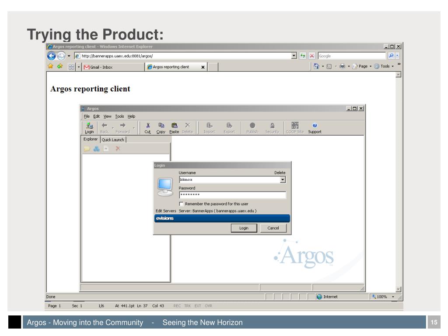This screenshot has width=448, height=336.
Task: Click the Back arrow in Argos toolbar
Action: click(x=104, y=128)
